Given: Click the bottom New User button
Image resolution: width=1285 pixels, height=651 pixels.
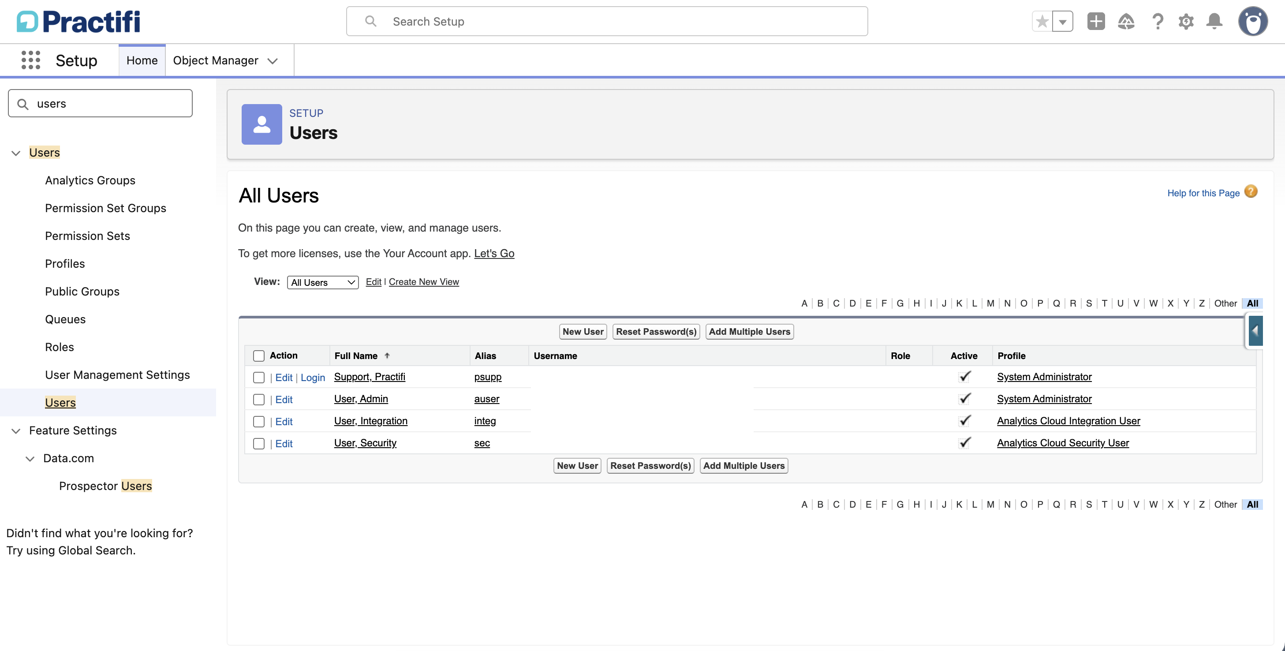Looking at the screenshot, I should coord(577,465).
